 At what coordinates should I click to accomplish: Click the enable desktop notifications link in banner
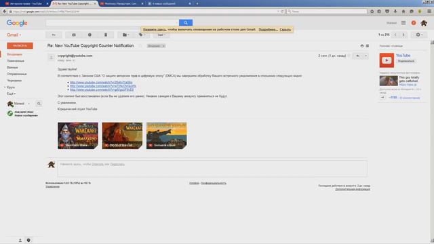(x=155, y=29)
